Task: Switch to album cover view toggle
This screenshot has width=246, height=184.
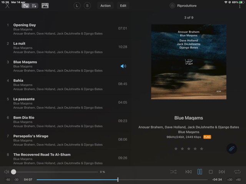Action: click(x=26, y=6)
